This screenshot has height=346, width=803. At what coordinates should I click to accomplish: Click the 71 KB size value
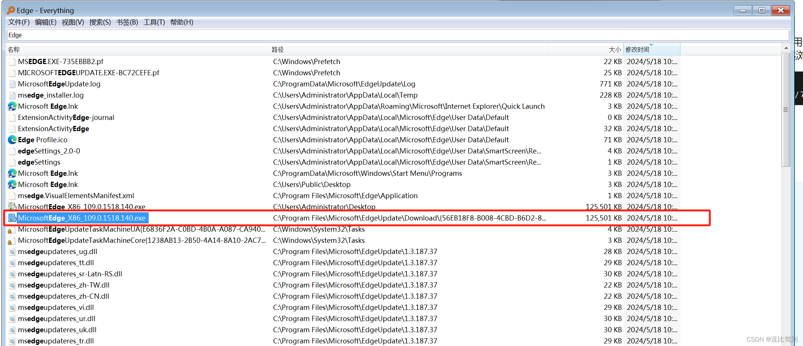pos(613,140)
